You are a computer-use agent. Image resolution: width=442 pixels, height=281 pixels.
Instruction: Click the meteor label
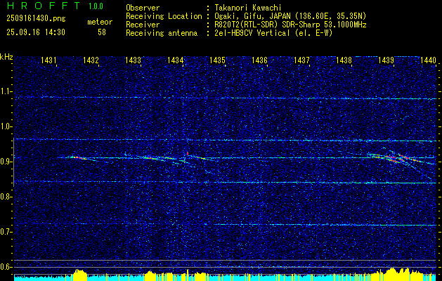click(x=100, y=22)
